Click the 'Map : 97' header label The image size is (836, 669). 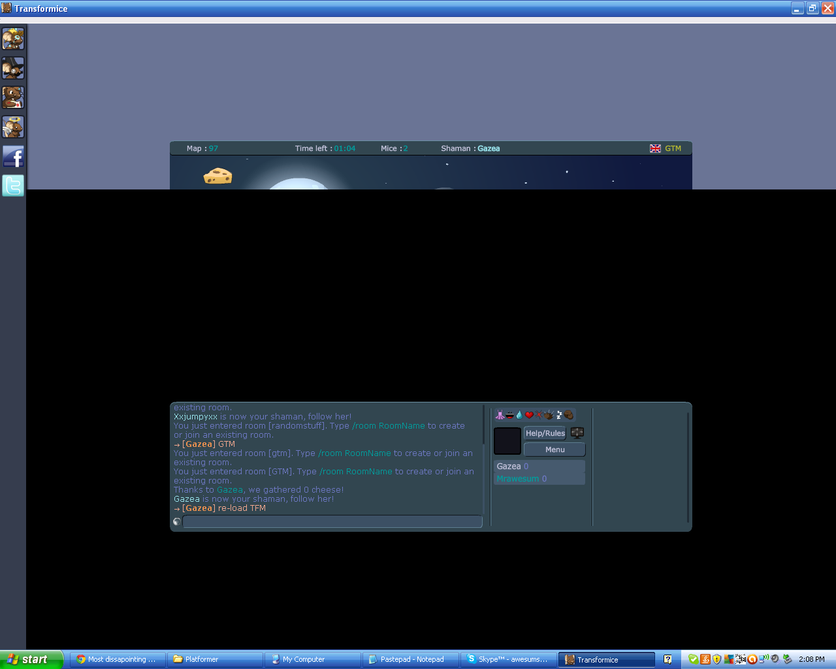point(202,148)
